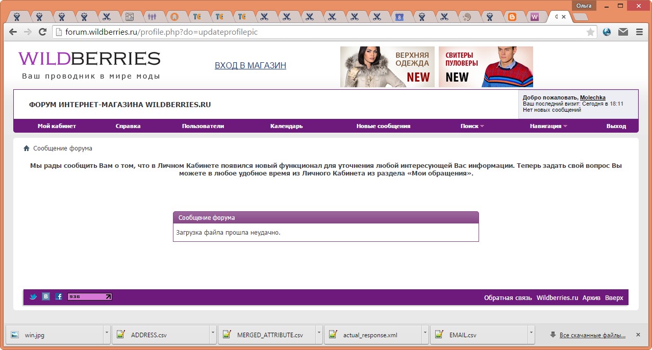Open the new tab button
652x350 pixels.
point(580,17)
